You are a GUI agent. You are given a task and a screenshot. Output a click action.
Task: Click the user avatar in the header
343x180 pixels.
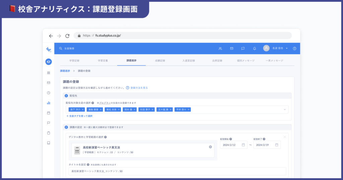coord(266,48)
